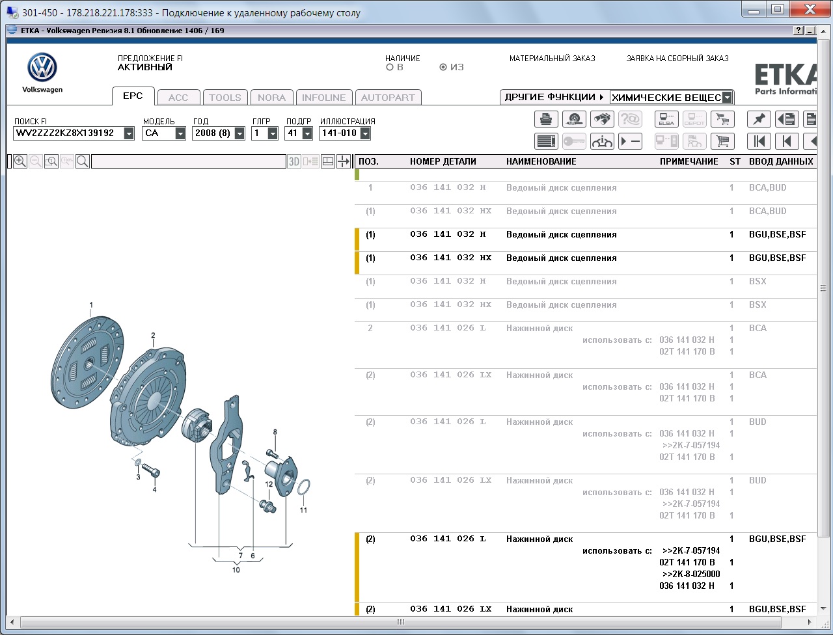Viewport: 833px width, 635px height.
Task: Click the Volkswagen logo
Action: (x=42, y=68)
